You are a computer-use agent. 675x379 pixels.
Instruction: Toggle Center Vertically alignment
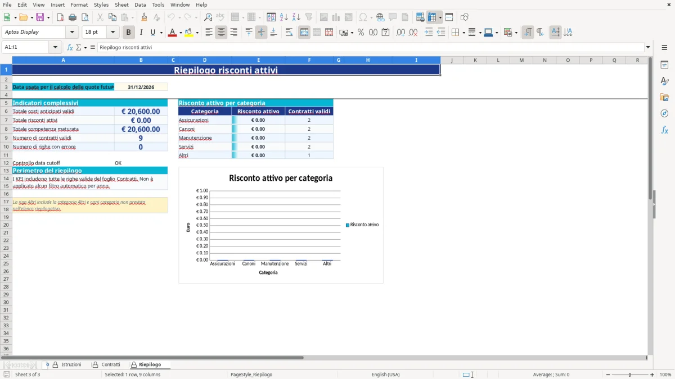click(261, 33)
